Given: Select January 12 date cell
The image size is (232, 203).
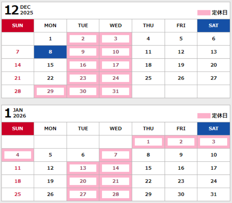Looking at the screenshot, I should (50, 168).
